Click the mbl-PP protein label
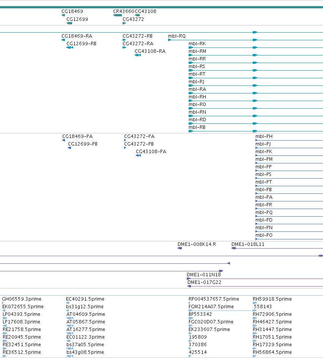Image resolution: width=323 pixels, height=358 pixels. click(263, 167)
